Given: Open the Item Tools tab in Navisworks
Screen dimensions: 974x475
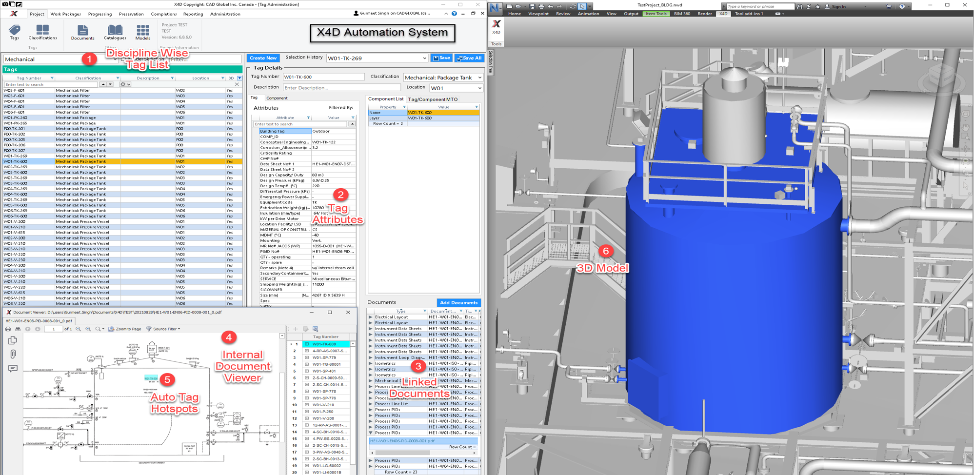Looking at the screenshot, I should click(656, 14).
